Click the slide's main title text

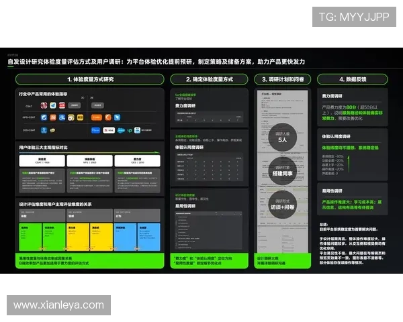[x=156, y=62]
